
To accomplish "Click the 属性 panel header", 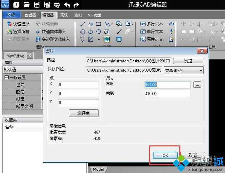I will (x=23, y=63).
